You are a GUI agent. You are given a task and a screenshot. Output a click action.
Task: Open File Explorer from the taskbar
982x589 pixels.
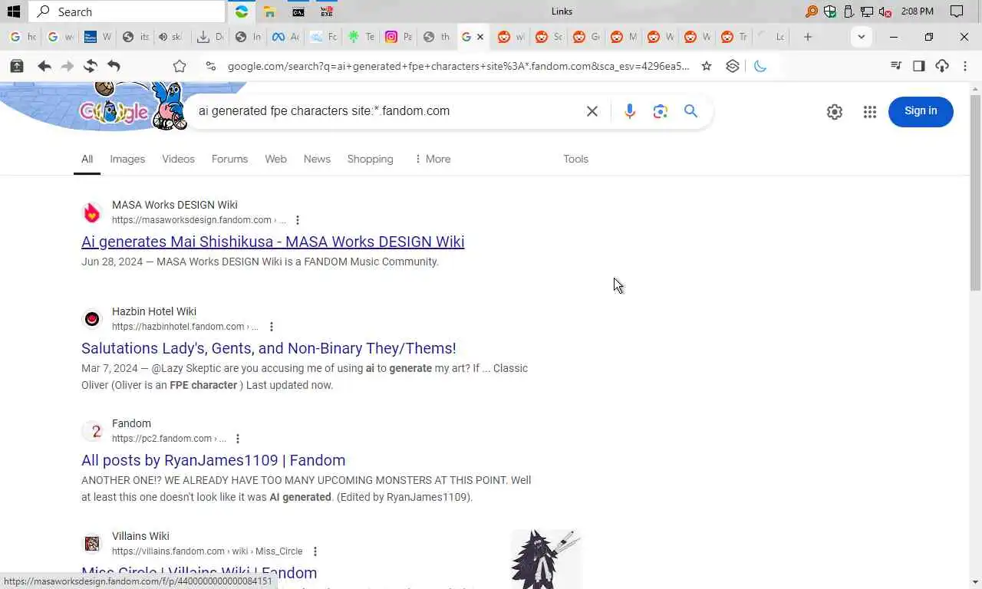tap(269, 12)
